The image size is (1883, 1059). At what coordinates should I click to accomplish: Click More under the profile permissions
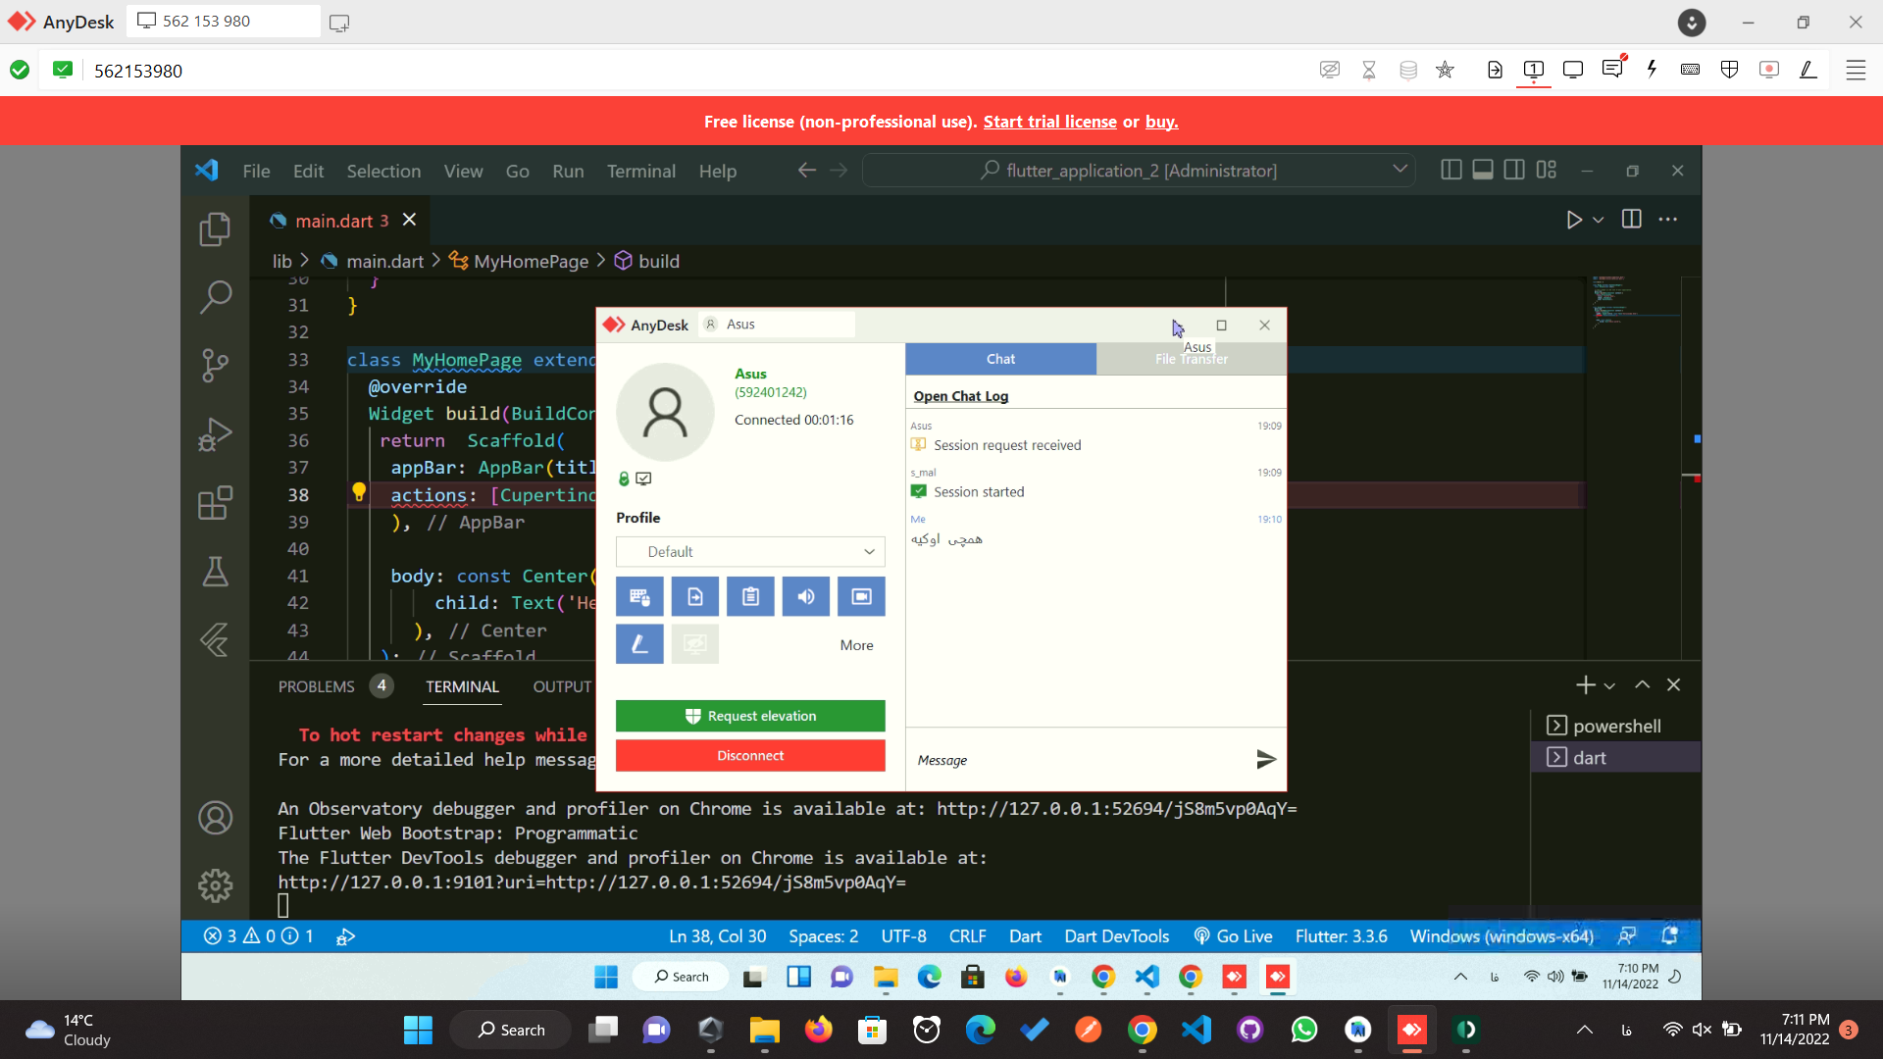856,645
